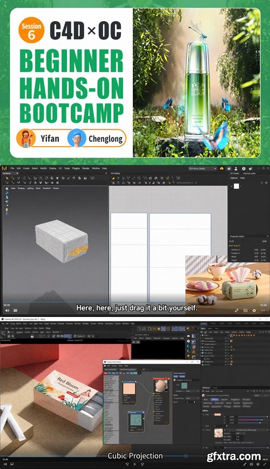Click Get Active tag/object in Node Editor
This screenshot has height=469, width=270.
(x=128, y=369)
